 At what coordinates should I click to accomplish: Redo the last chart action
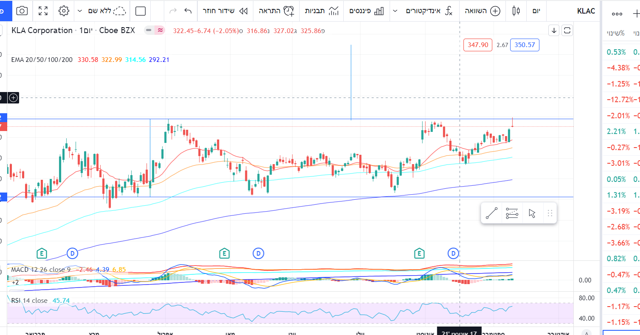coord(173,11)
